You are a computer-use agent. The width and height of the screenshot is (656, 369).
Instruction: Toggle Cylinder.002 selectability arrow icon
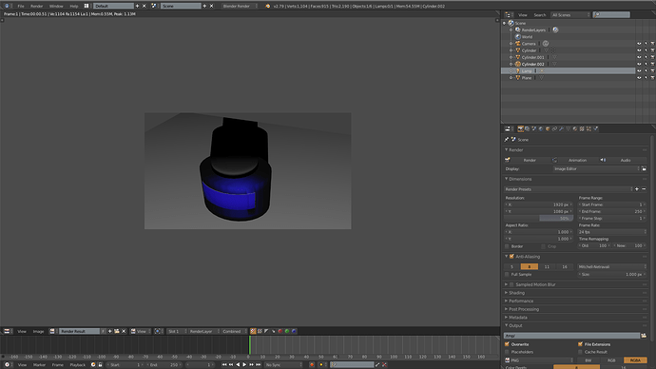[646, 64]
